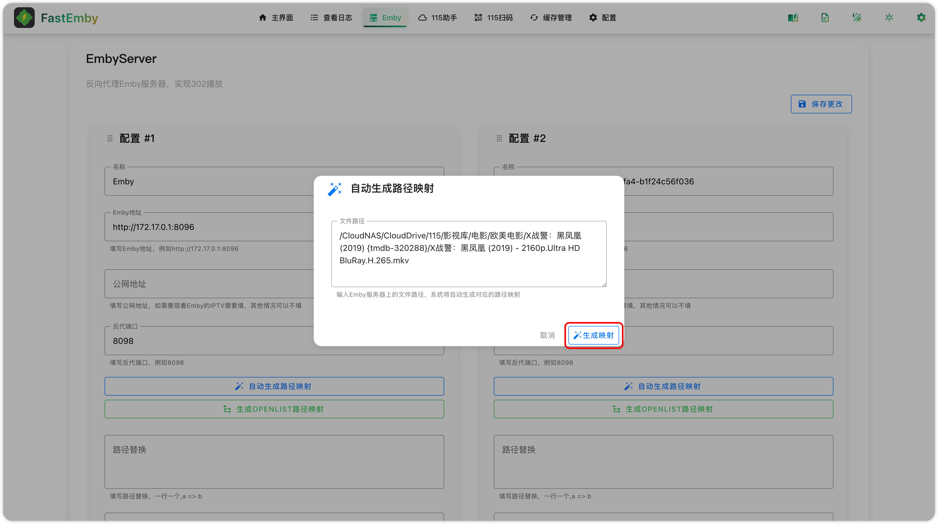The width and height of the screenshot is (938, 524).
Task: Toggle the brightness theme icon
Action: (889, 18)
